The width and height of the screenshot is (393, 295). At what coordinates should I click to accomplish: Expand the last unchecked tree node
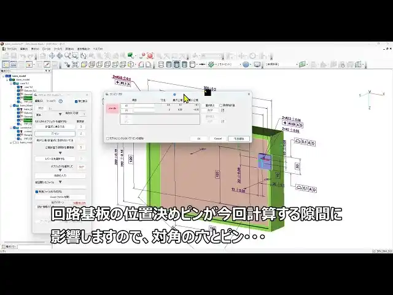coord(11,143)
